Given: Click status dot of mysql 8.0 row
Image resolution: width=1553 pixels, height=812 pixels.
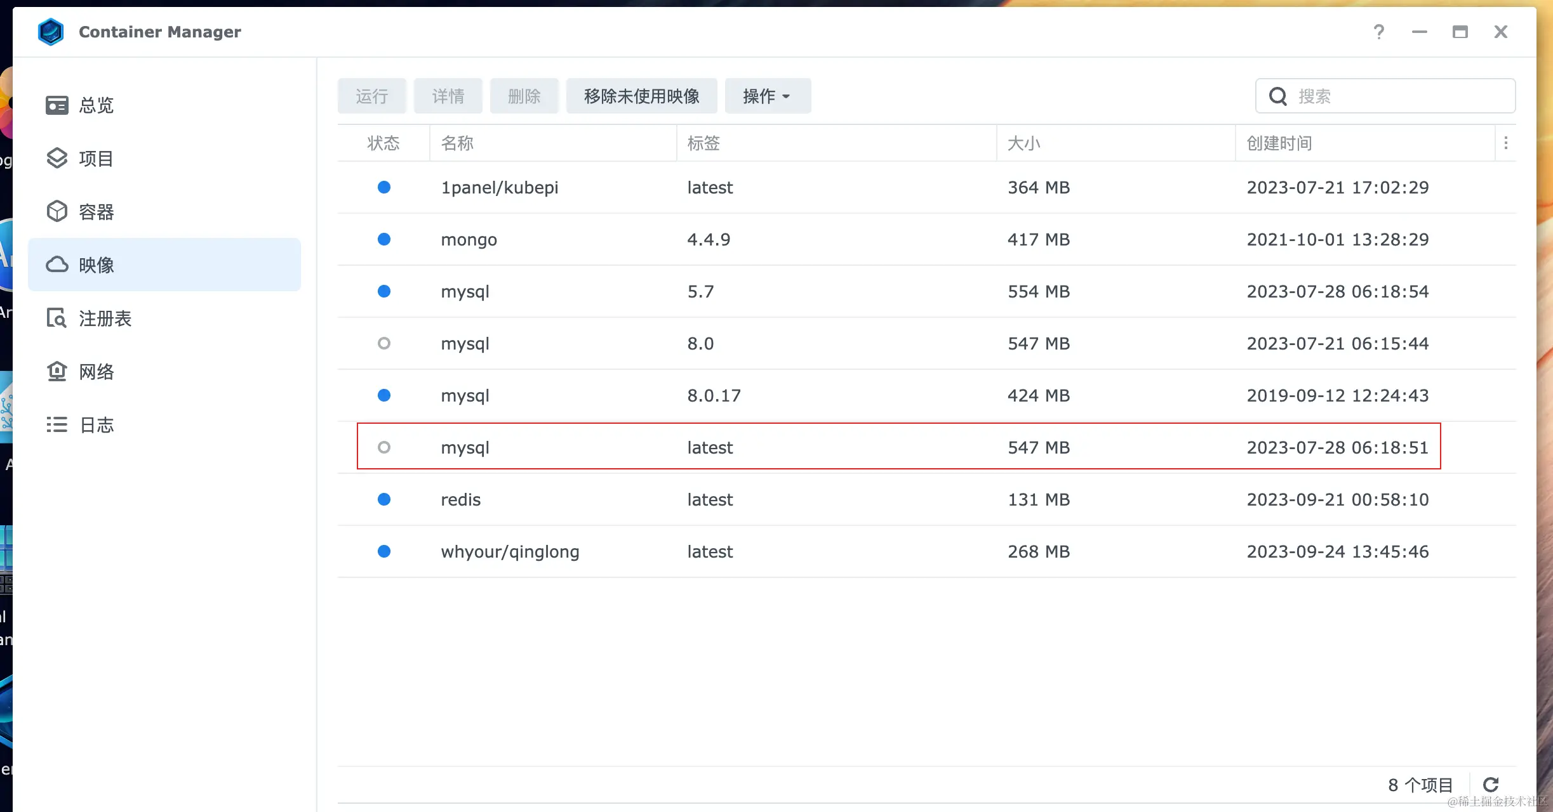Looking at the screenshot, I should 383,343.
